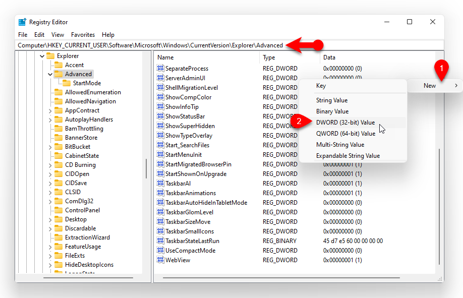Click the ShellMigrationLevel value icon
Viewport: 463px width, 298px height.
click(x=160, y=87)
